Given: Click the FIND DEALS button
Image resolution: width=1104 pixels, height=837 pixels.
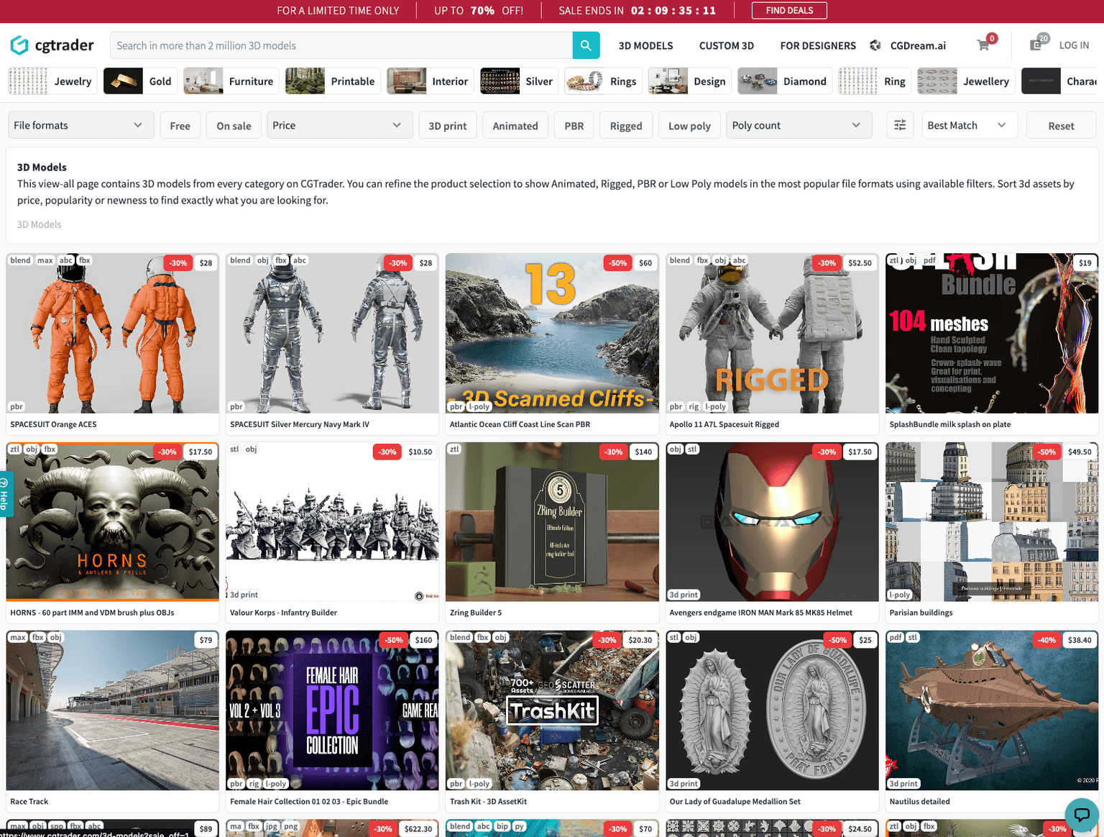Looking at the screenshot, I should (789, 10).
